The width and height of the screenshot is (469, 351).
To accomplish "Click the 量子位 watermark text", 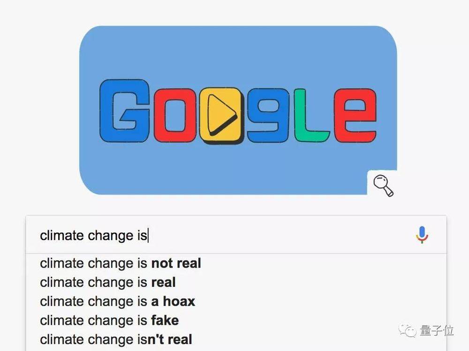I will (437, 330).
